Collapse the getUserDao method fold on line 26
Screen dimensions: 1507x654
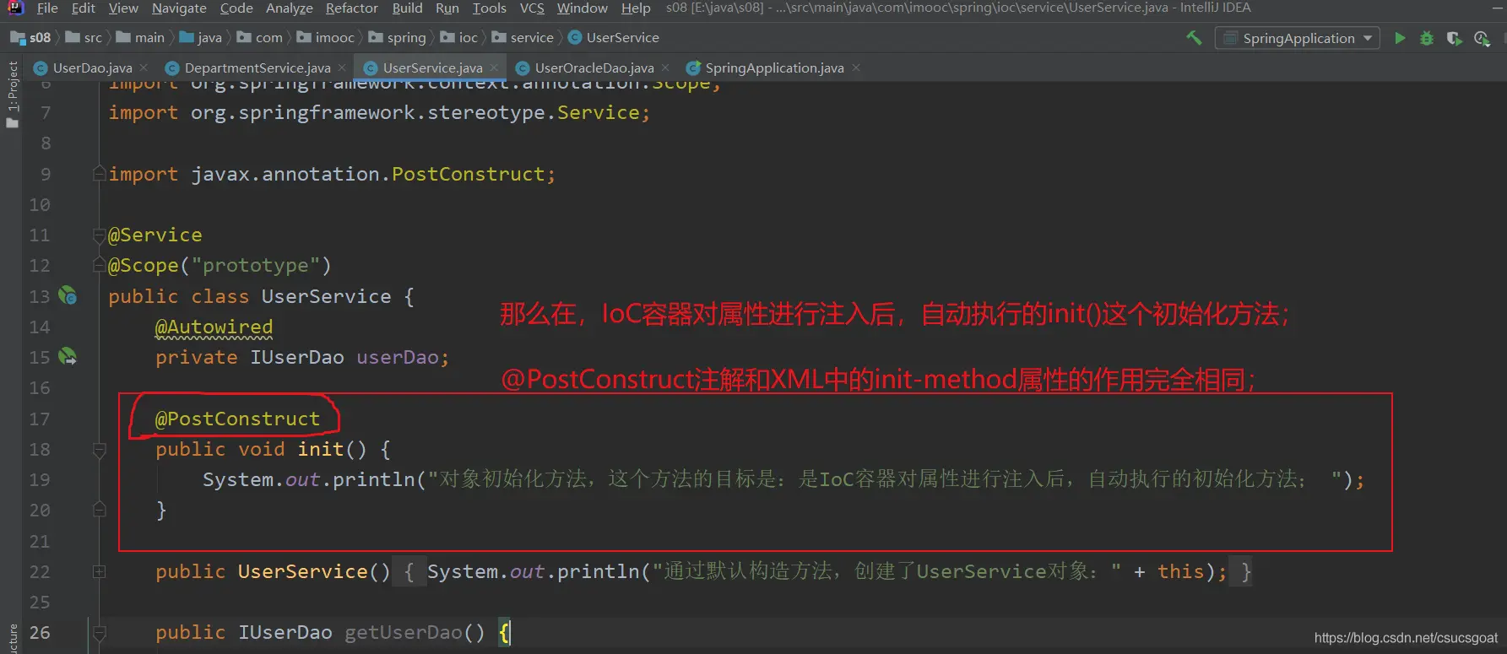pyautogui.click(x=99, y=632)
